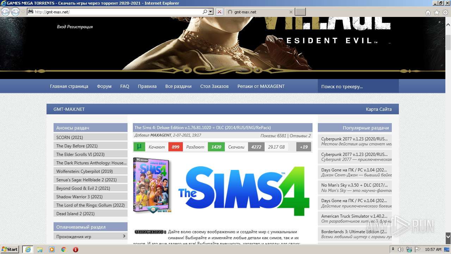Open the Карта Сайта link

click(379, 109)
